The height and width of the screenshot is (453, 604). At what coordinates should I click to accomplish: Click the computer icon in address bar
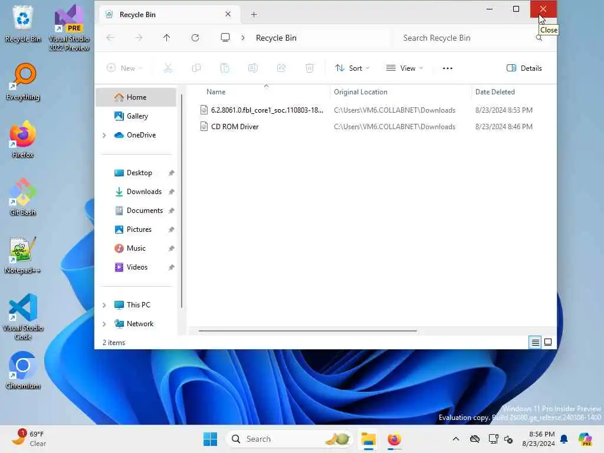click(225, 38)
